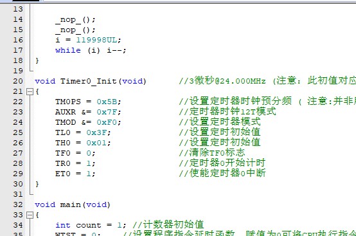Screen dimensions: 356x236
Task: Click the comment '//设置定时器模式'
Action: (220, 122)
